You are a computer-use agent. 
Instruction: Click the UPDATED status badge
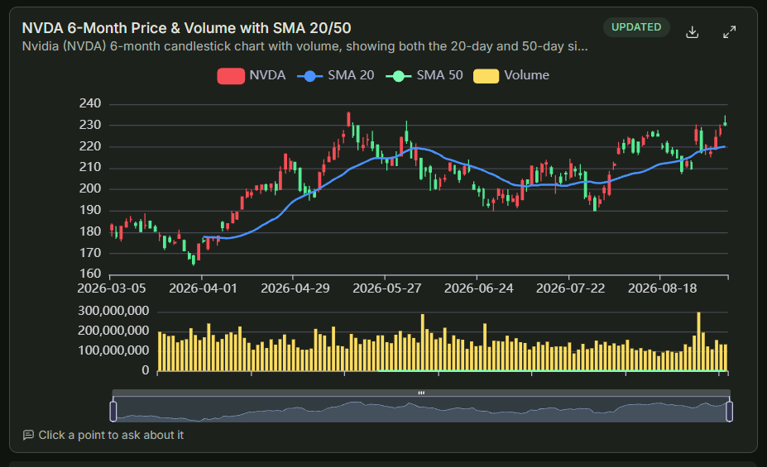[636, 27]
